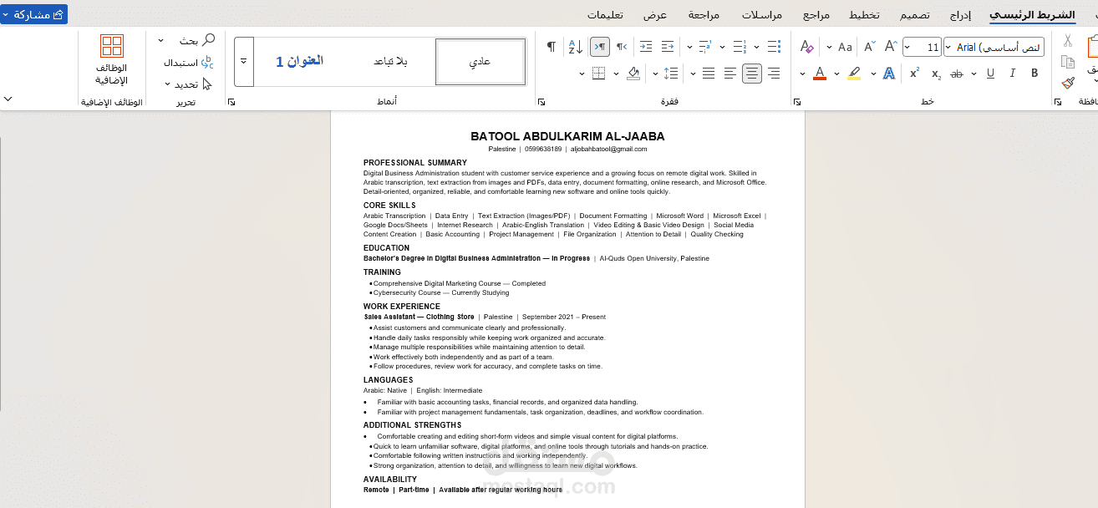Apply a bulleted list using the bullets icon
1098x508 pixels.
(774, 47)
